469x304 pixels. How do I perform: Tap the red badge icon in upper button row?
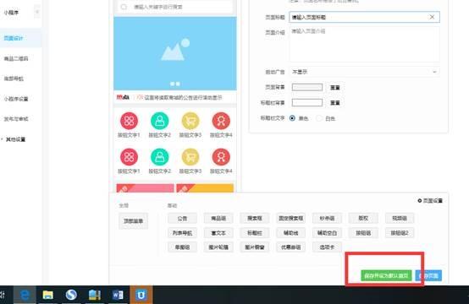(x=221, y=121)
